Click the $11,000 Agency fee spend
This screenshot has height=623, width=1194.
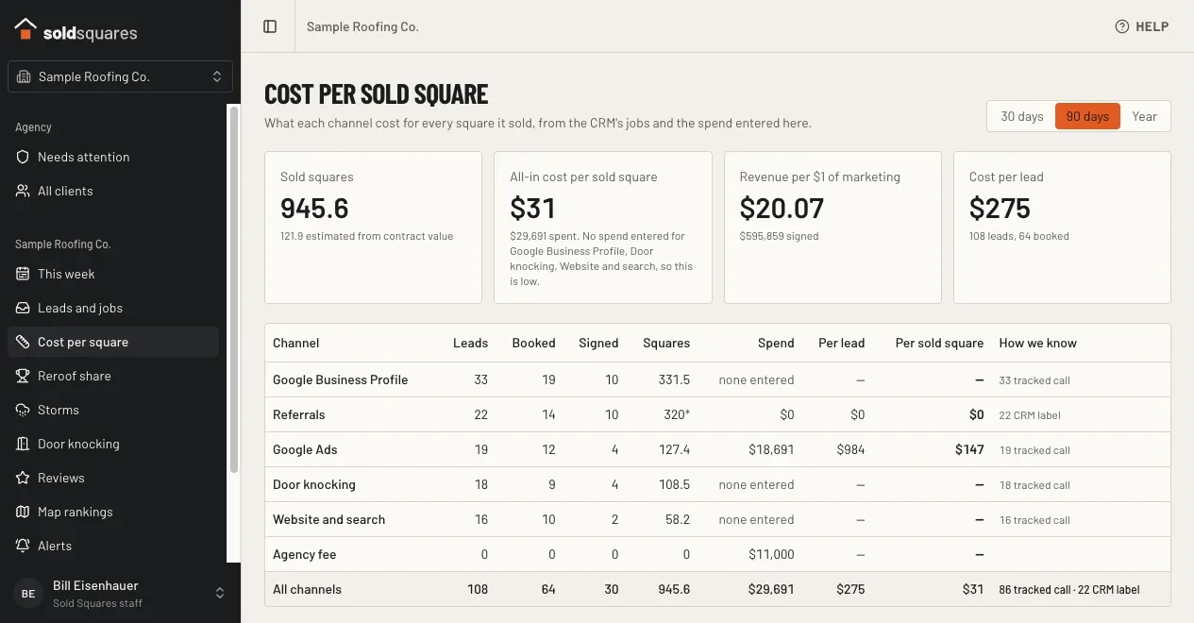[771, 554]
